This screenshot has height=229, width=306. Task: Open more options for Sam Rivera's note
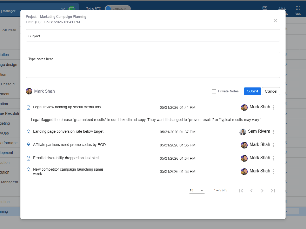[x=273, y=132]
